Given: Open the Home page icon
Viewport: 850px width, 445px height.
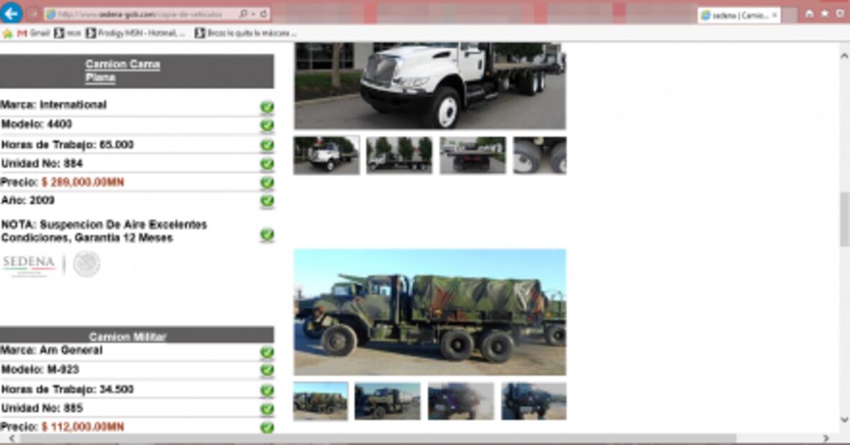Looking at the screenshot, I should click(810, 14).
